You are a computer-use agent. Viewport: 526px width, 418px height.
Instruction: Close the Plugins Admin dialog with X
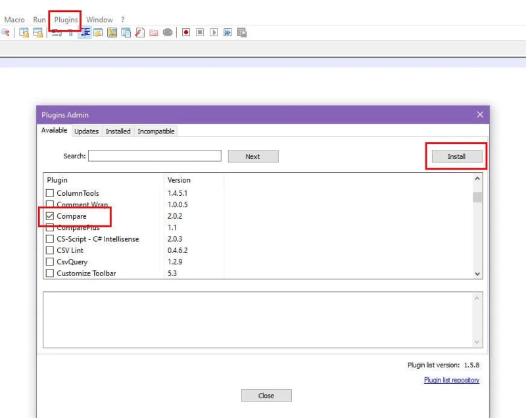coord(480,114)
